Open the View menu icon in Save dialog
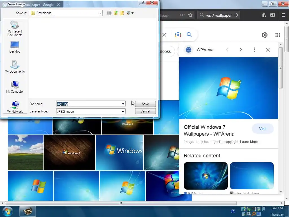This screenshot has height=217, width=289. [x=130, y=13]
